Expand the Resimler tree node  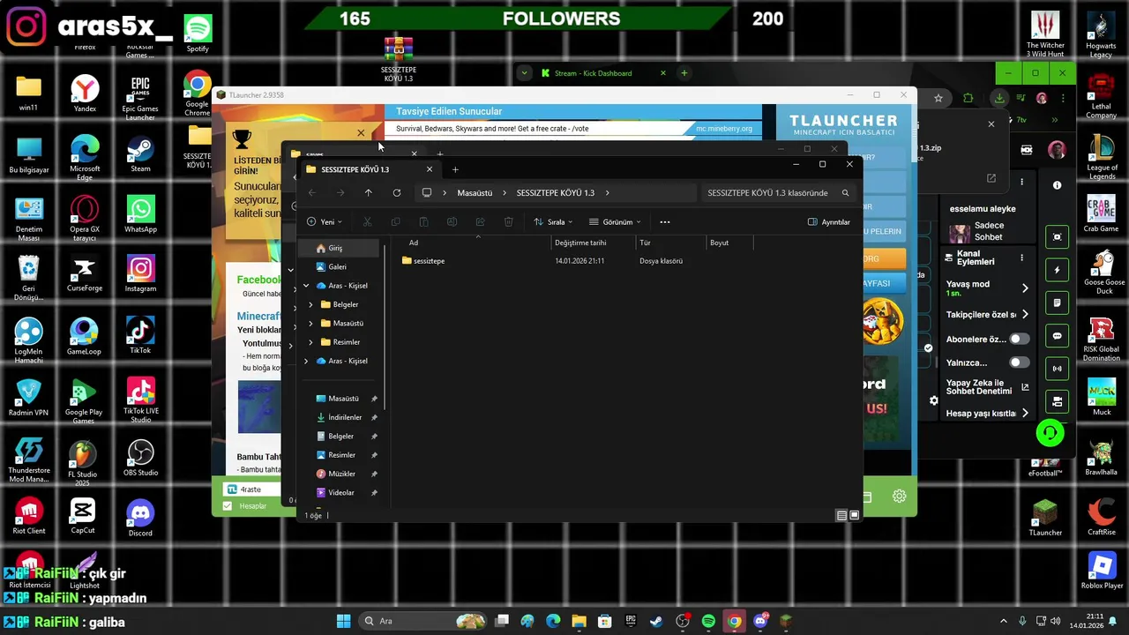tap(310, 342)
